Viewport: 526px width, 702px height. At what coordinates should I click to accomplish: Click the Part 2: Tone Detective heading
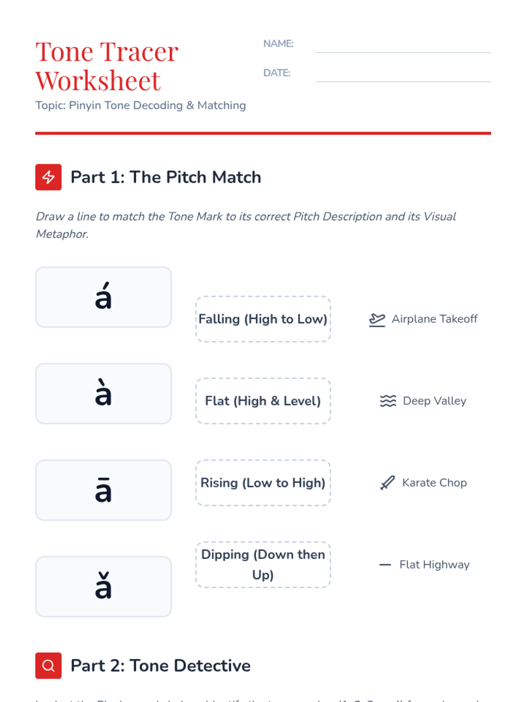[x=160, y=666]
